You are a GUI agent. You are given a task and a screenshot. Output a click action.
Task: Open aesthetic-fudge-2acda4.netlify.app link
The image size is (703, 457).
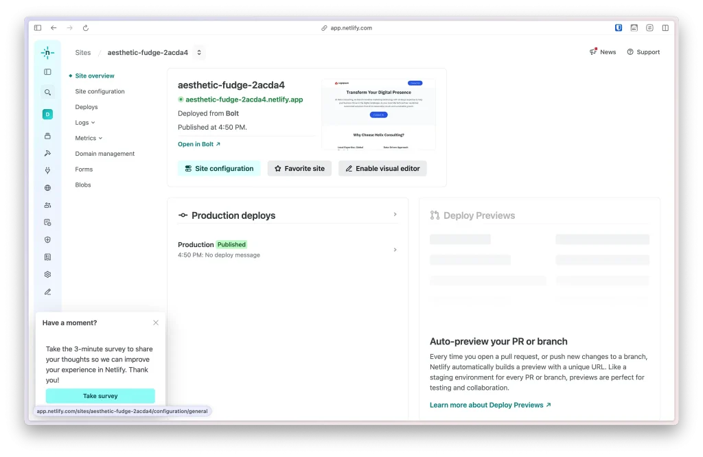(x=244, y=99)
